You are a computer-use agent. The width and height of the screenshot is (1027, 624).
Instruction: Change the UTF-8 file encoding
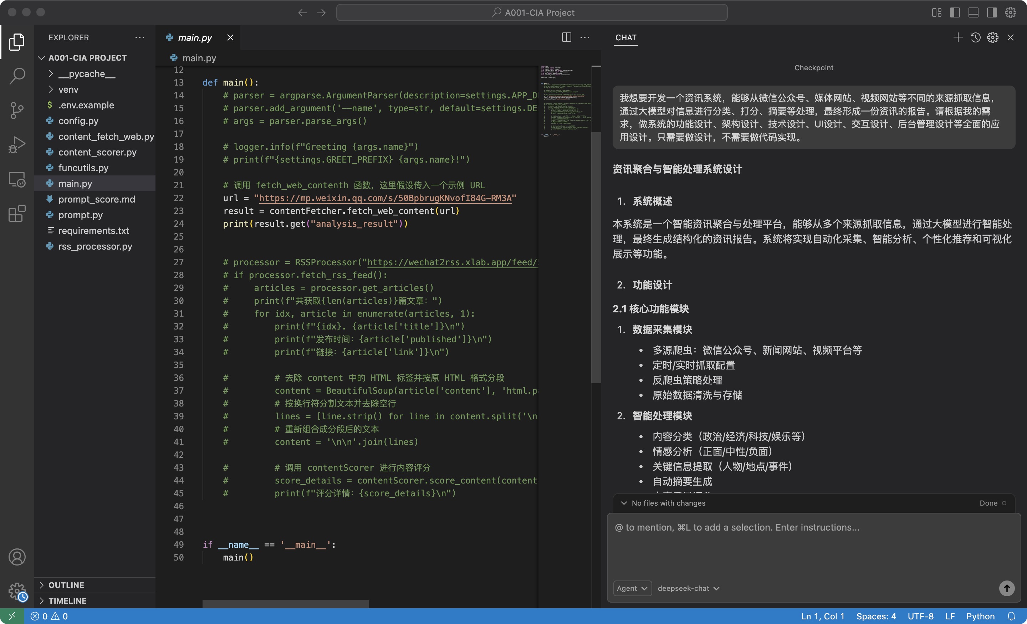[x=920, y=616]
